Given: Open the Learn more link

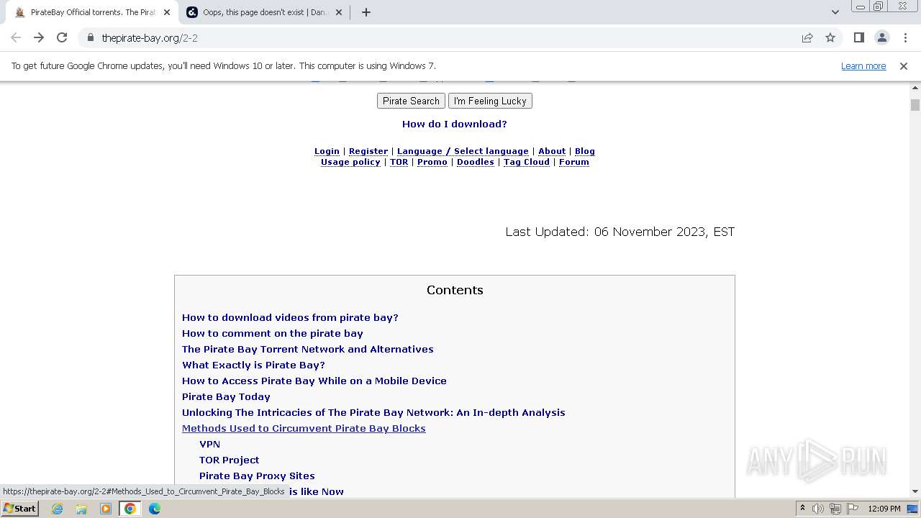Looking at the screenshot, I should [863, 65].
